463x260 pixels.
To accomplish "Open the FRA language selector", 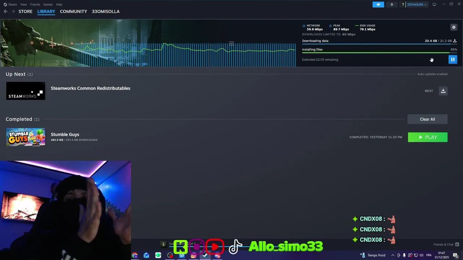I will [429, 255].
